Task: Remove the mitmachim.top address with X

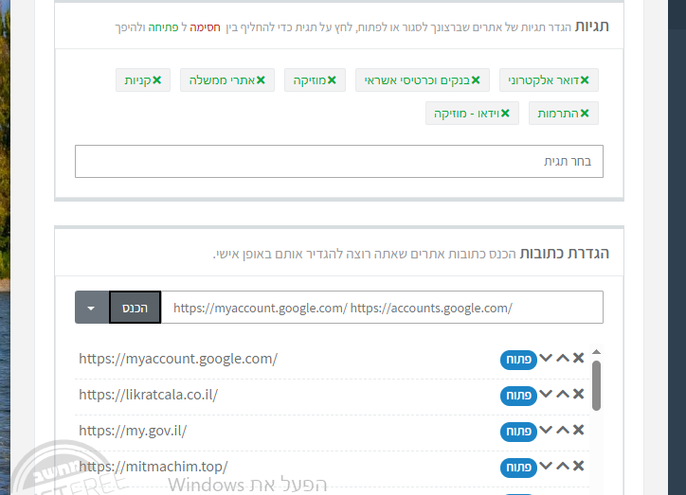Action: 578,467
